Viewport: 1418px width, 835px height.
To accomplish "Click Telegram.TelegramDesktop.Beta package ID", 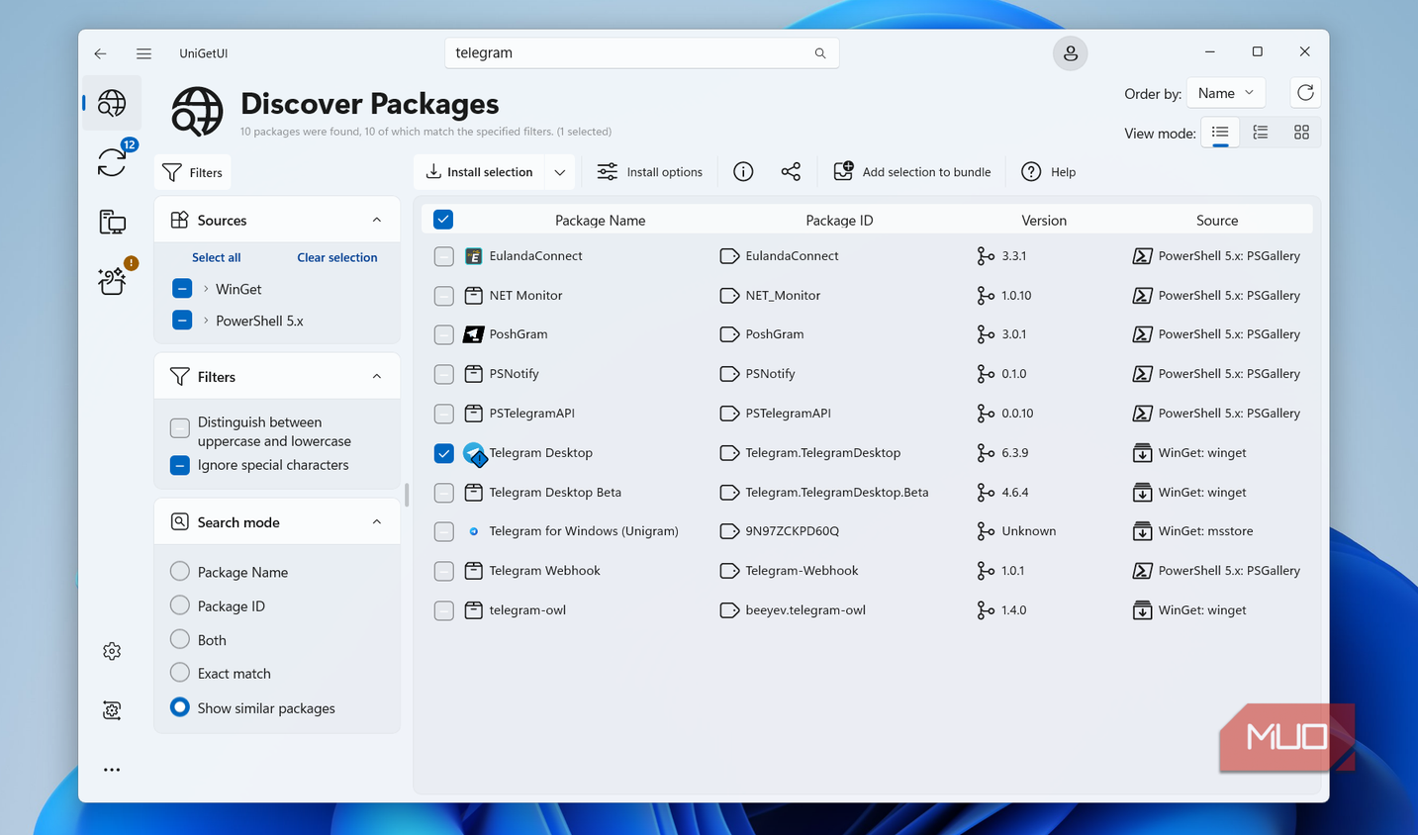I will pyautogui.click(x=837, y=493).
